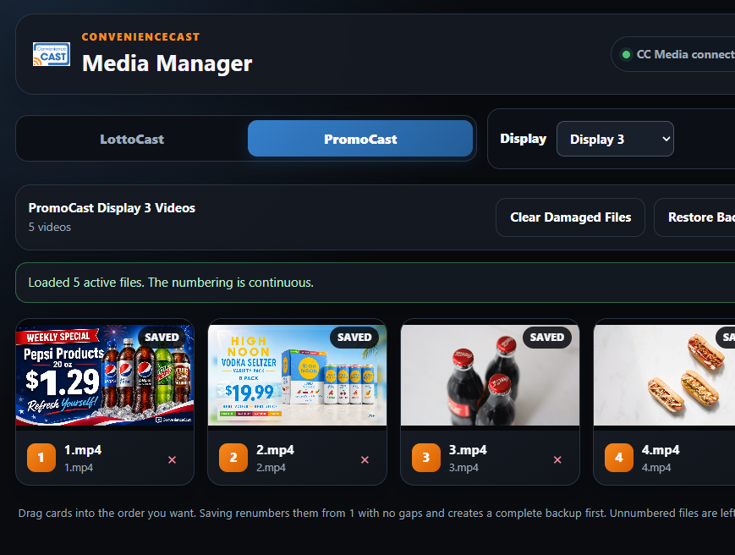Click the 'Media Manager' title
Screen dimensions: 735x555
click(167, 63)
